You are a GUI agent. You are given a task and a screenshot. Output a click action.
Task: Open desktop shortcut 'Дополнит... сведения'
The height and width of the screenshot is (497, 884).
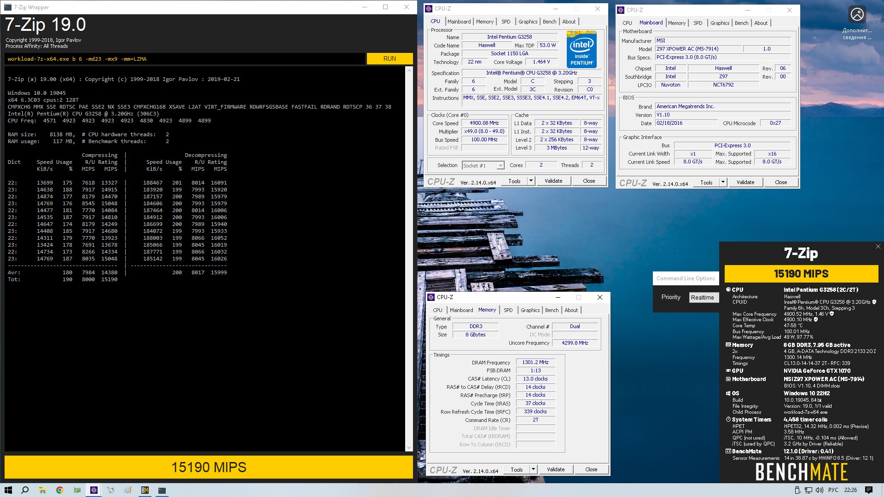pyautogui.click(x=857, y=23)
